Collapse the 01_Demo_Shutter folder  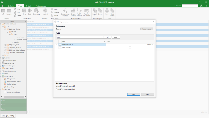click(x=5, y=29)
